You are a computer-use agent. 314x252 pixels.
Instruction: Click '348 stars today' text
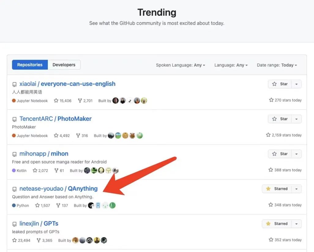coord(288,205)
